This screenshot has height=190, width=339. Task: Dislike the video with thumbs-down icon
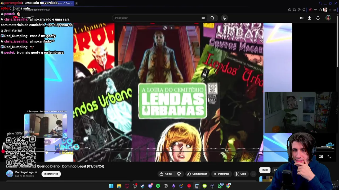(179, 174)
